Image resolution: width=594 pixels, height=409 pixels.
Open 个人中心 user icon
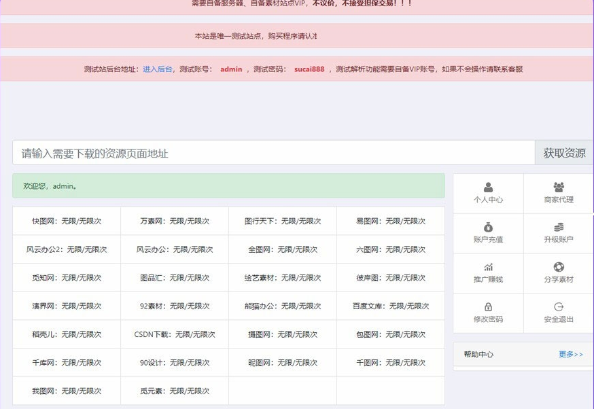click(x=488, y=188)
